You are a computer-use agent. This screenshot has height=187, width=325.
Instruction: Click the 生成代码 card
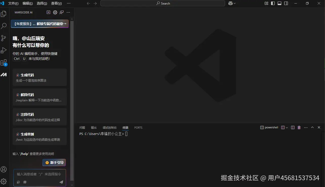click(40, 77)
